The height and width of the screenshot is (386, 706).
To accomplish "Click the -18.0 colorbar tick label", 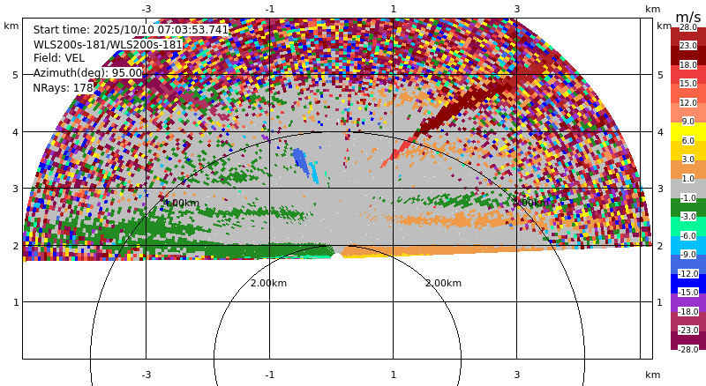I will click(x=688, y=311).
